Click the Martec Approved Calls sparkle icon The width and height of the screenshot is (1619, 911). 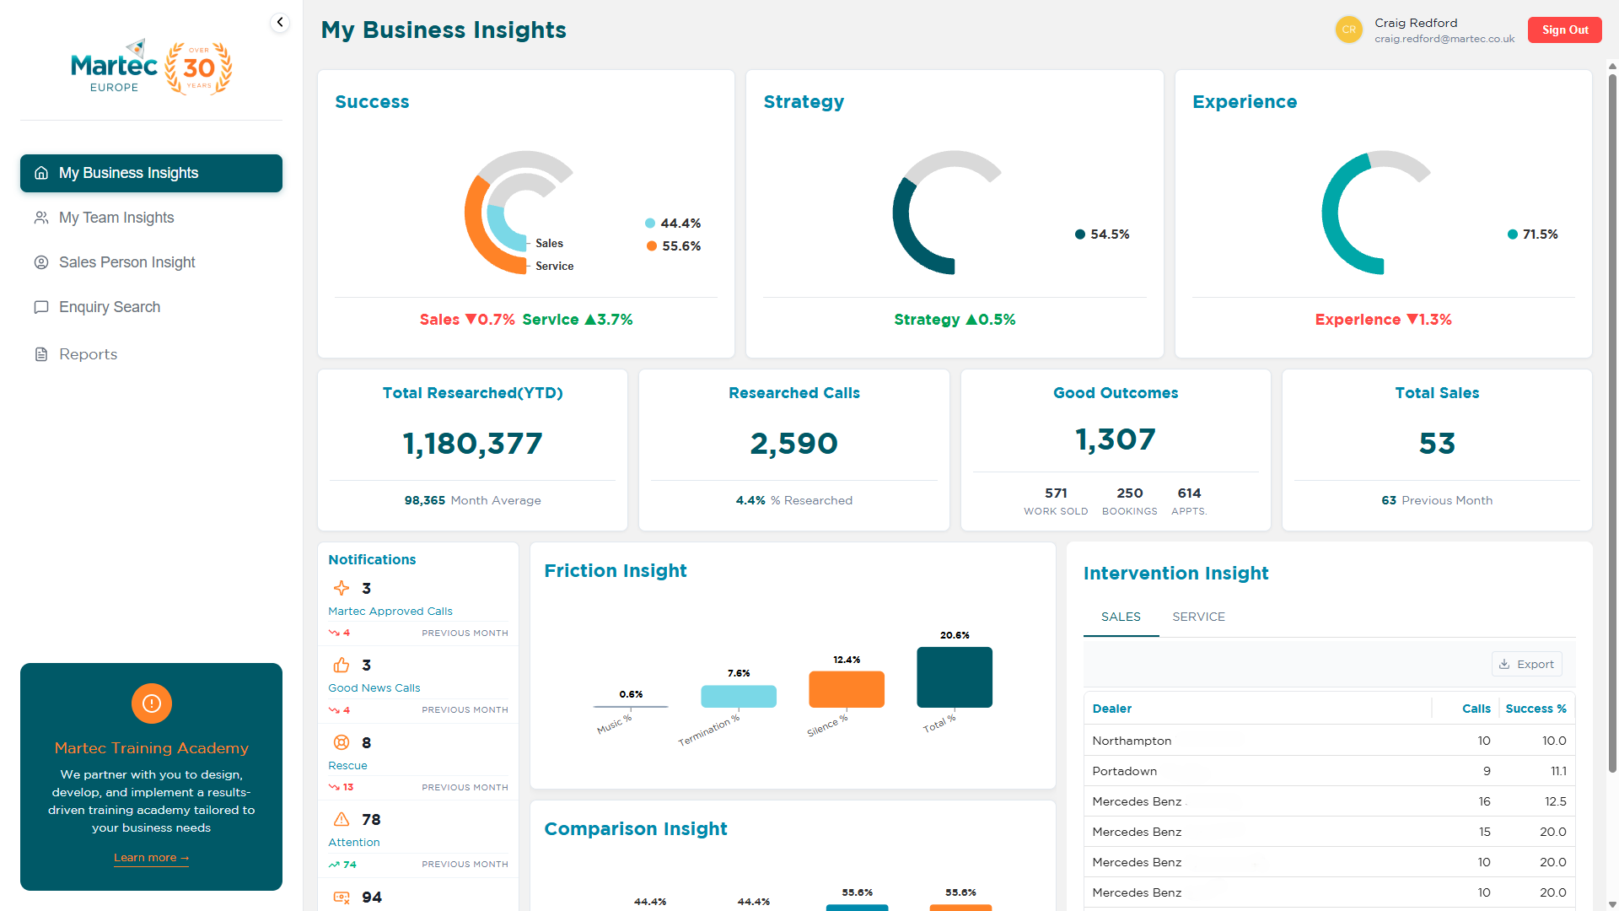(342, 588)
